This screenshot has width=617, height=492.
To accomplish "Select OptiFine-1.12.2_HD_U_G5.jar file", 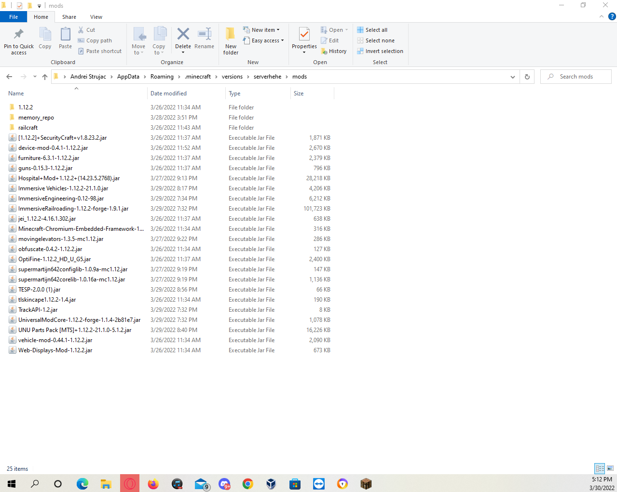I will point(55,259).
